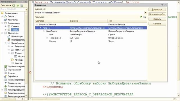The height and width of the screenshot is (101, 180).
Task: Click in the configuration search field
Action: [x=12, y=9]
